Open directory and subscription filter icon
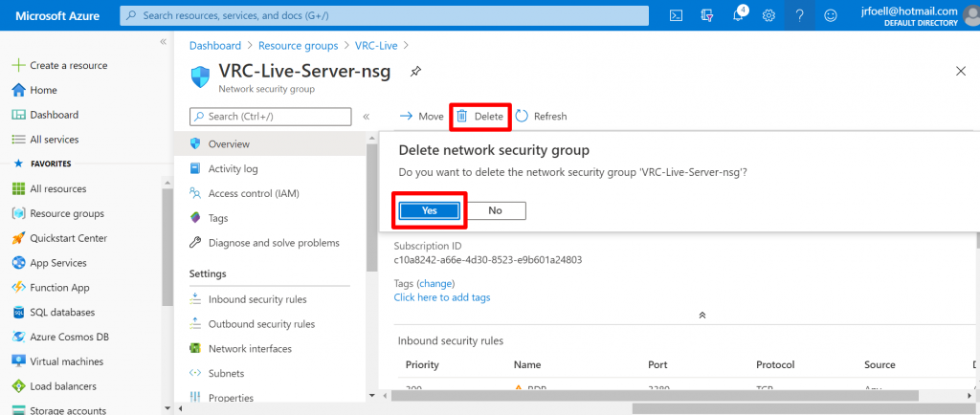980x415 pixels. click(x=707, y=15)
